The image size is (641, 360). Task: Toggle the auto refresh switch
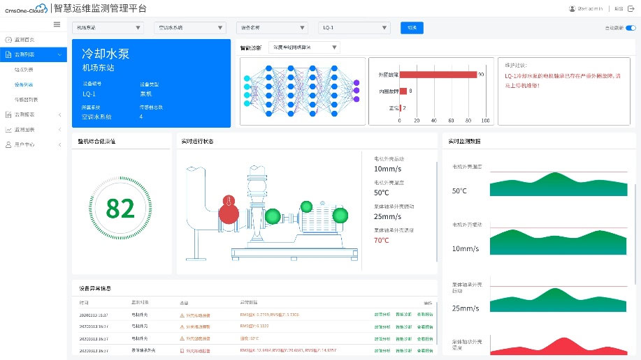click(x=631, y=28)
